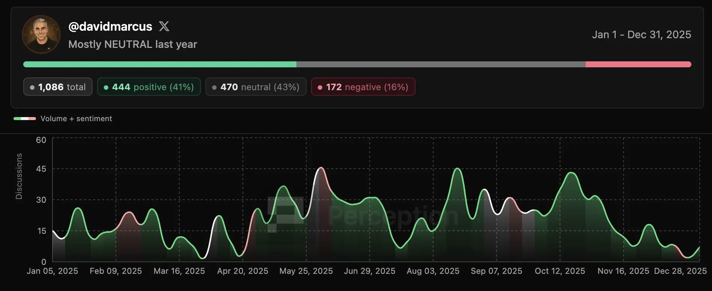
Task: Click the Mar 16, 2025 axis label
Action: pyautogui.click(x=179, y=271)
